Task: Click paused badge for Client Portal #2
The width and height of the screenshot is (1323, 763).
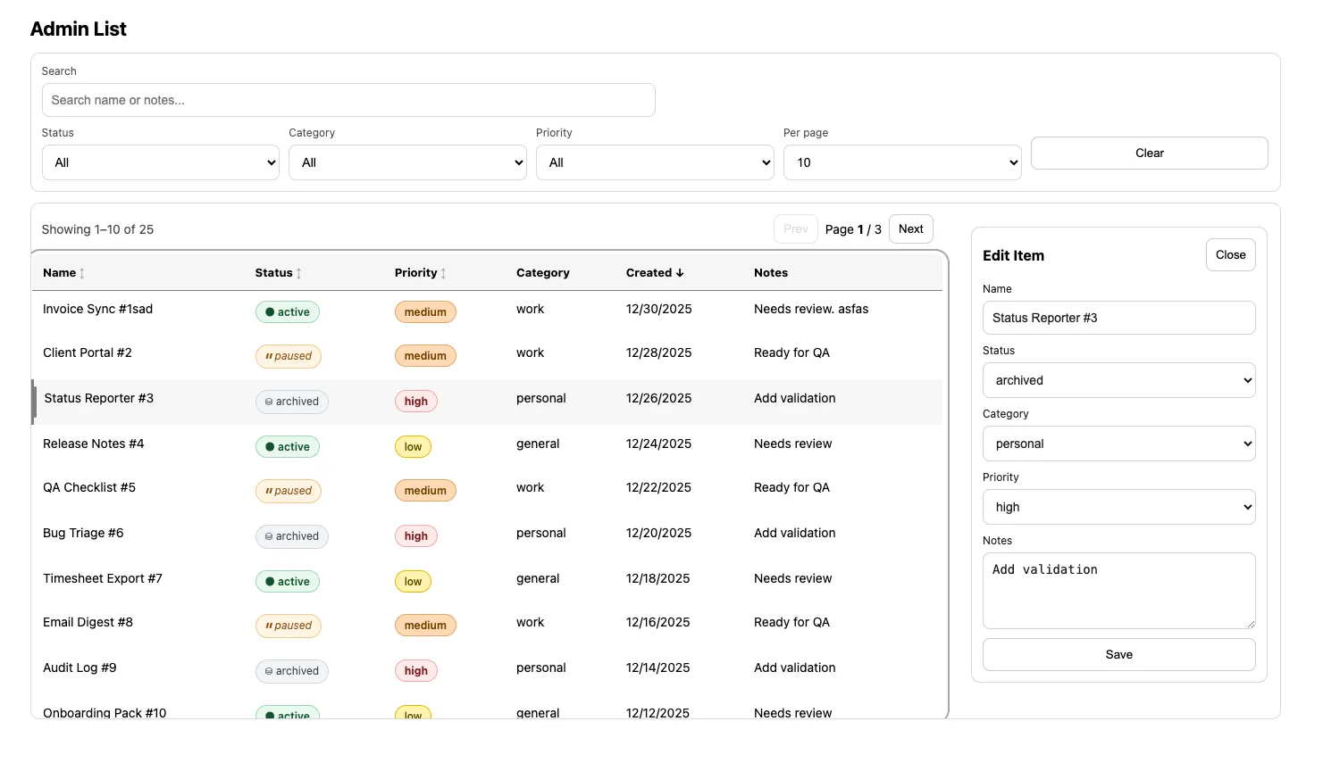Action: pyautogui.click(x=289, y=356)
